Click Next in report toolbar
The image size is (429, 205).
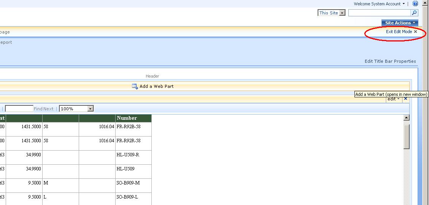tap(48, 109)
